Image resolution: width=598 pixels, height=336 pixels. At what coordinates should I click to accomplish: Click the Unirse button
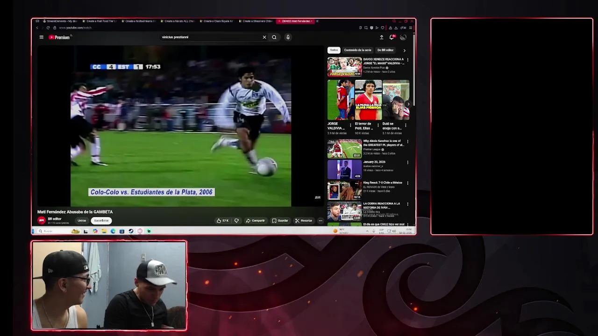[x=82, y=220]
